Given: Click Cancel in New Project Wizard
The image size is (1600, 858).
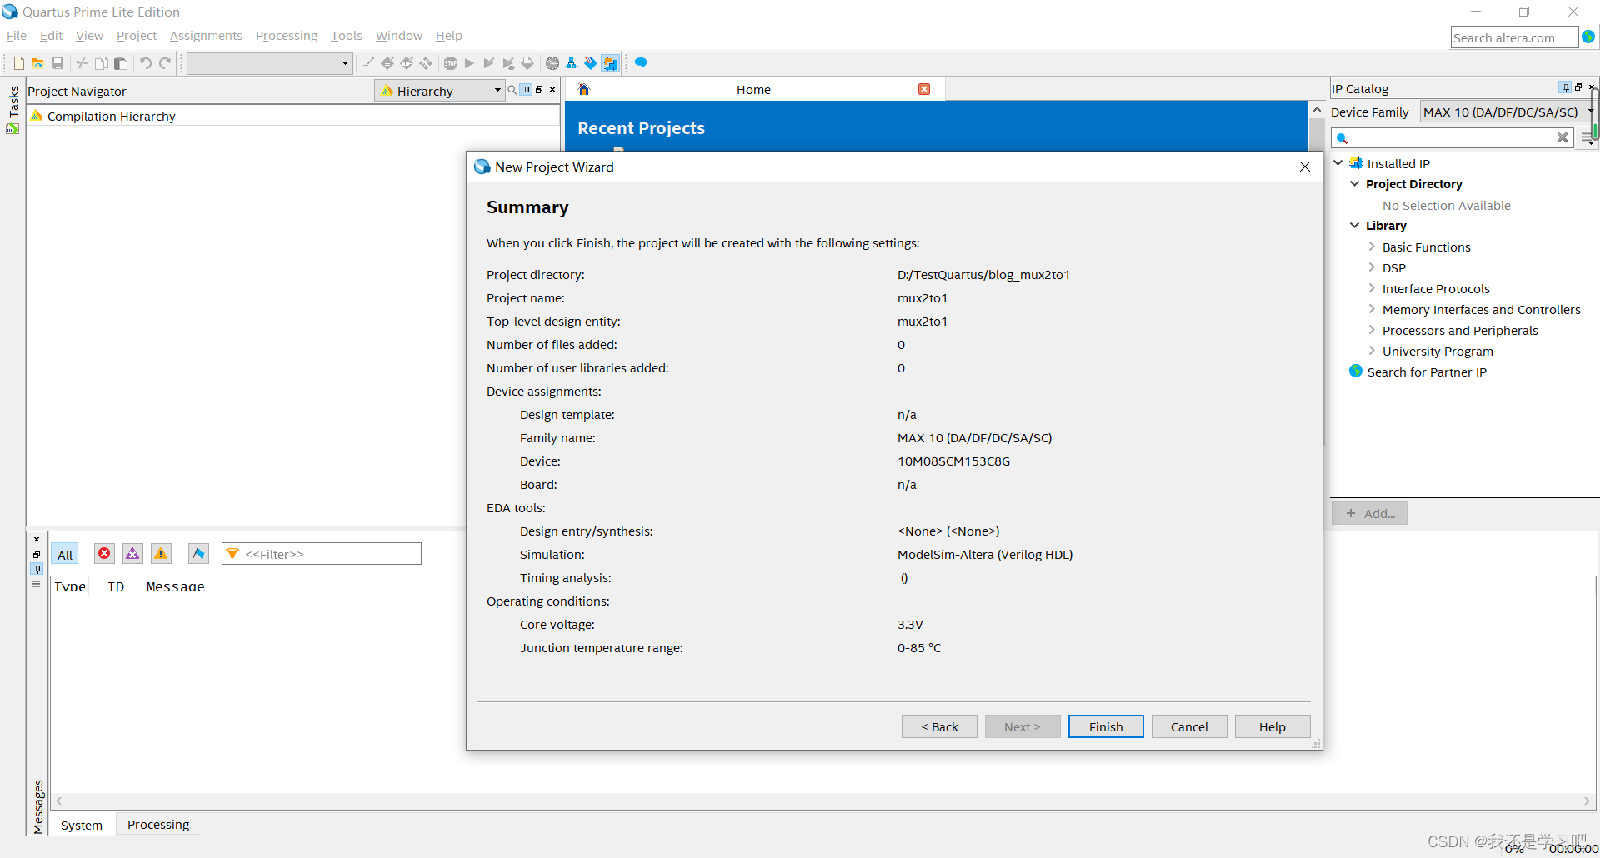Looking at the screenshot, I should pos(1189,726).
